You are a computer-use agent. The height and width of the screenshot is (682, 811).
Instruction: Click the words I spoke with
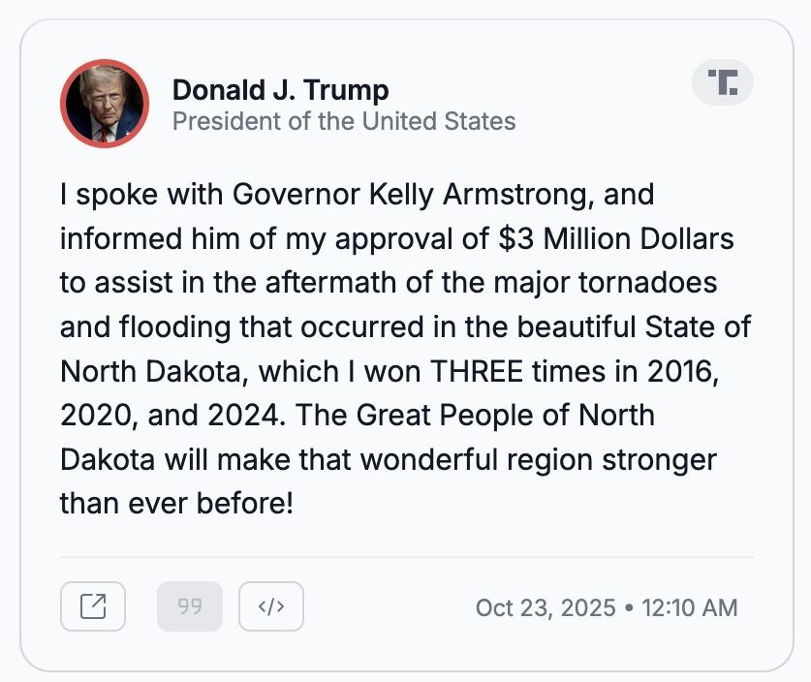[x=127, y=194]
